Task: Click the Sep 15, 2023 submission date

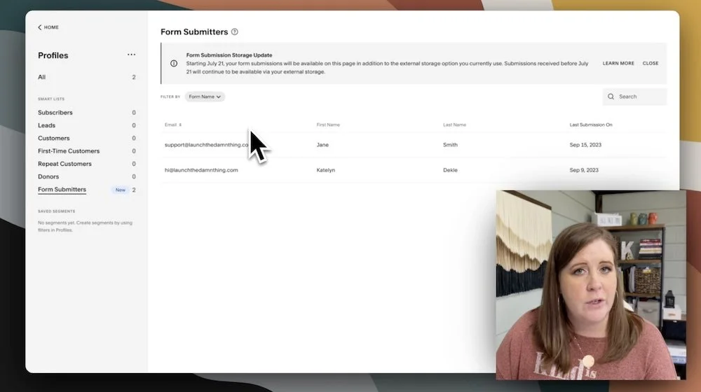Action: click(585, 145)
